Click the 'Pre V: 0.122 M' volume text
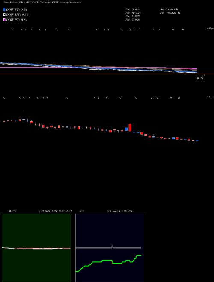 [170, 13]
